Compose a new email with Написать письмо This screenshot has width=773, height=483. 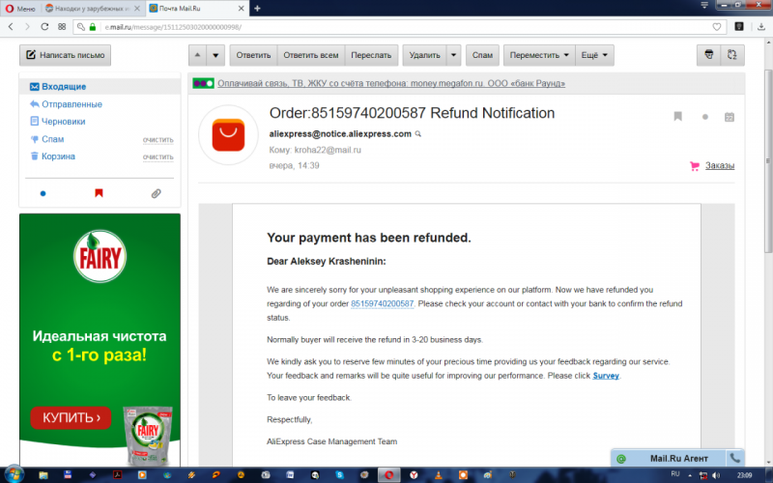click(x=65, y=55)
